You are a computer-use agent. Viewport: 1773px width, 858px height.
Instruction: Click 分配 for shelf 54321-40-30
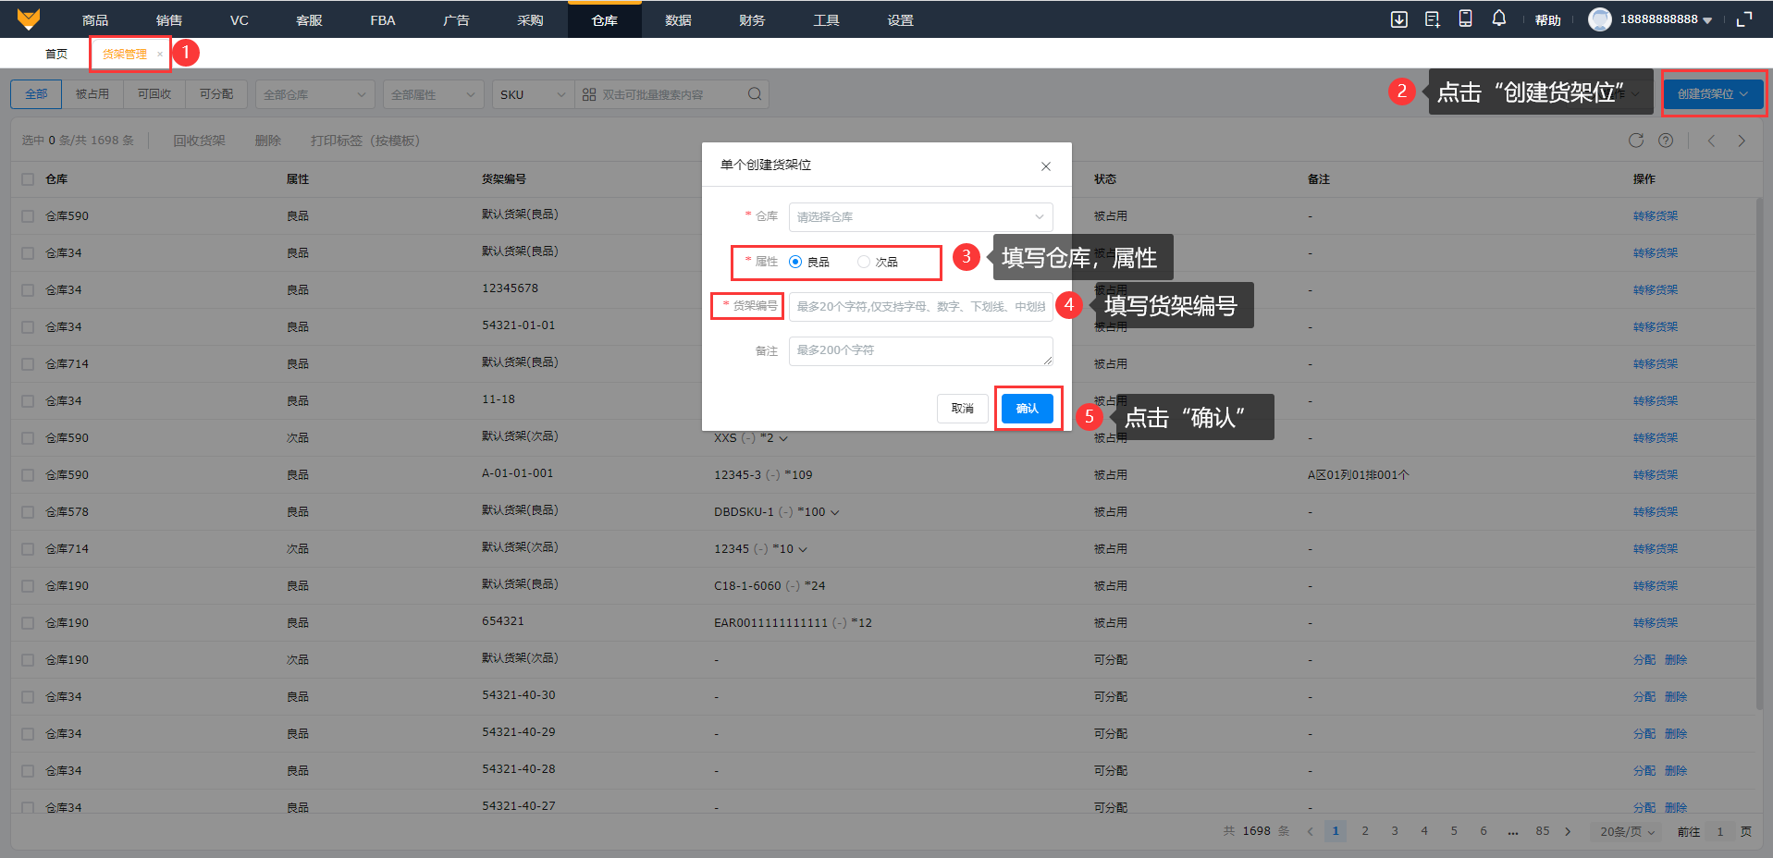(1644, 697)
